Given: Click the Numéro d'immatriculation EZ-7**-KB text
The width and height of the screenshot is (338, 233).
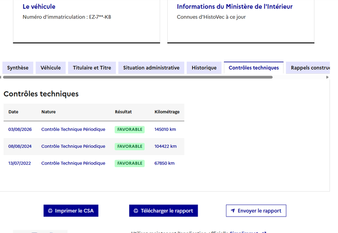Looking at the screenshot, I should tap(67, 17).
